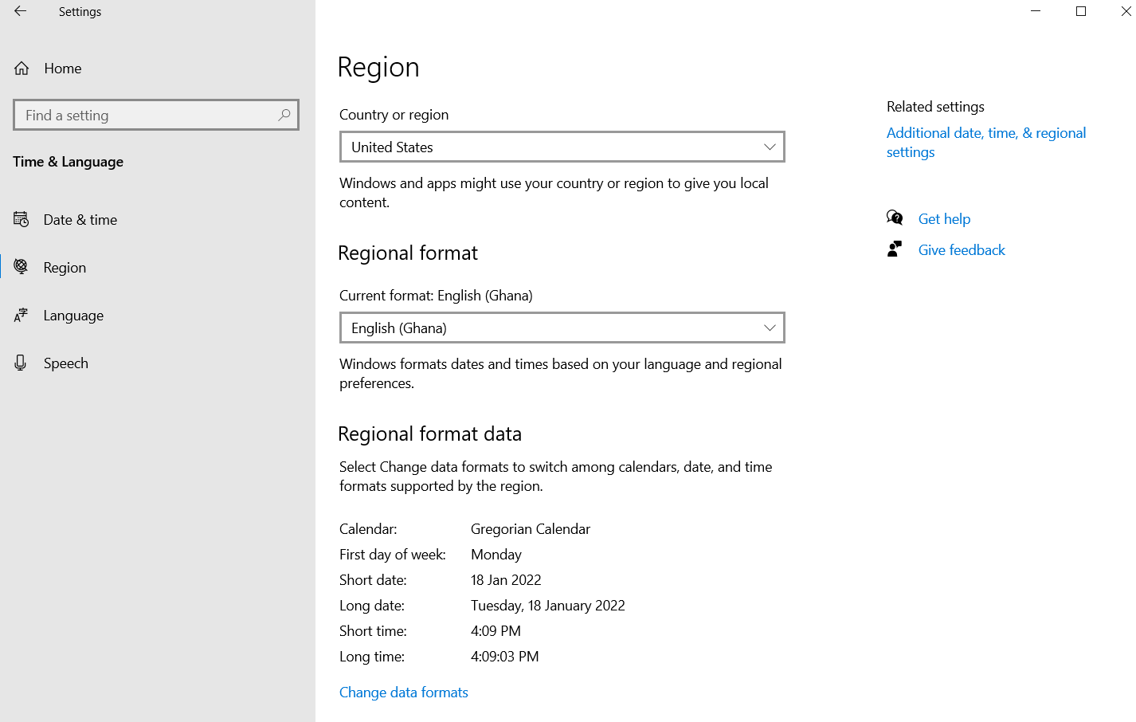Click the Home house icon
The height and width of the screenshot is (722, 1136).
(22, 69)
